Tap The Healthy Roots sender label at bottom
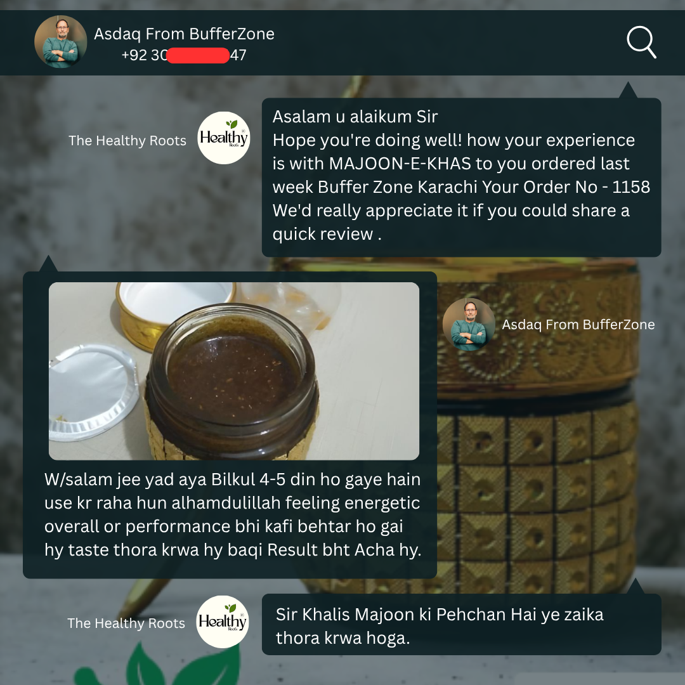This screenshot has height=685, width=685. point(126,623)
